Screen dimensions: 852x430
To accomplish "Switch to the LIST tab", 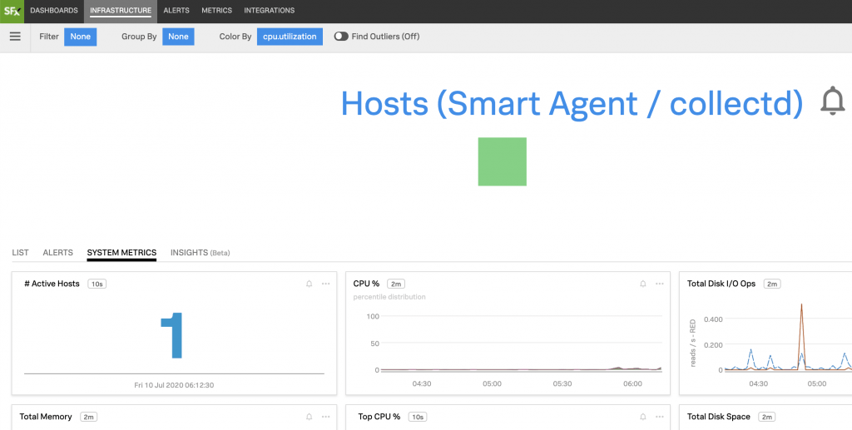I will pos(20,253).
